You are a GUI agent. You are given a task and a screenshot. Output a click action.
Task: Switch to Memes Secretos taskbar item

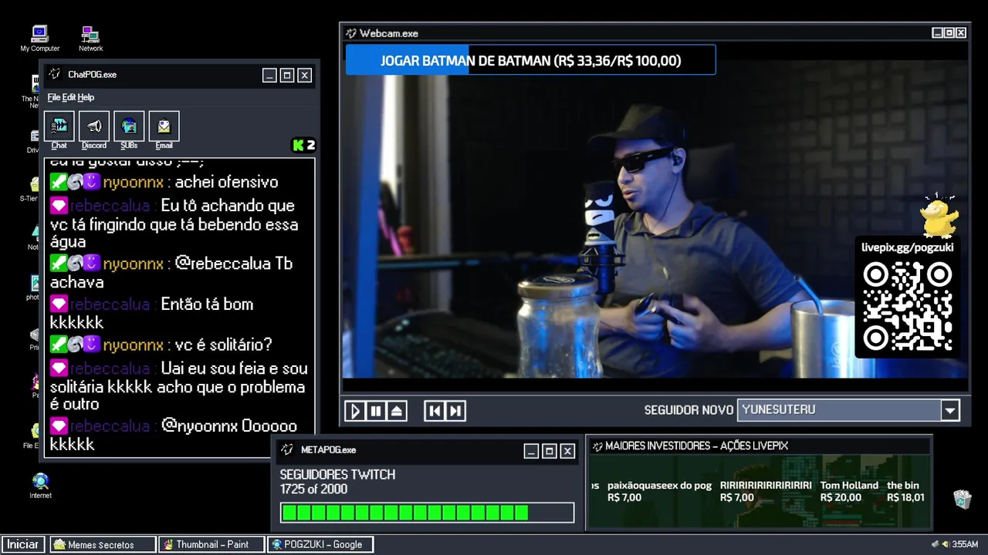tap(103, 544)
